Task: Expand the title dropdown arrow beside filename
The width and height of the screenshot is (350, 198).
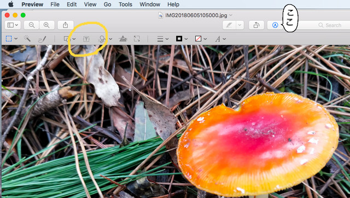Action: click(231, 15)
